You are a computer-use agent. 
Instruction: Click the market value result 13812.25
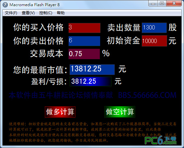point(92,69)
